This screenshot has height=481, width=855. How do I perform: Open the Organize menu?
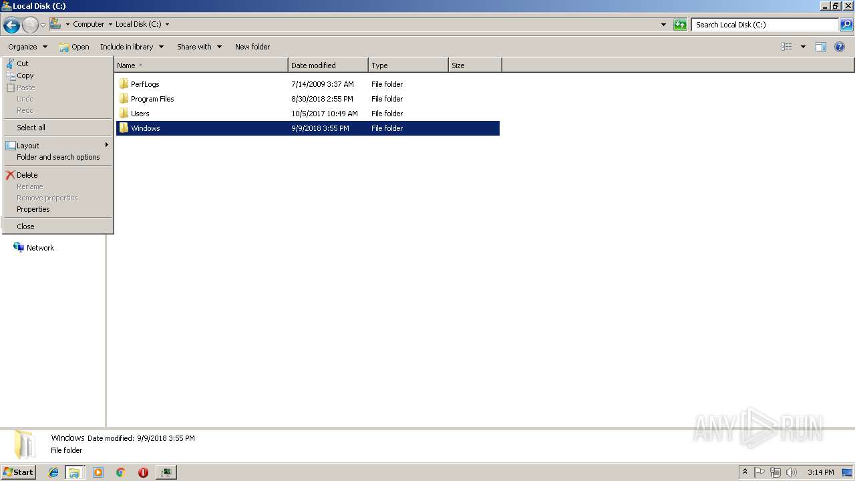[27, 47]
